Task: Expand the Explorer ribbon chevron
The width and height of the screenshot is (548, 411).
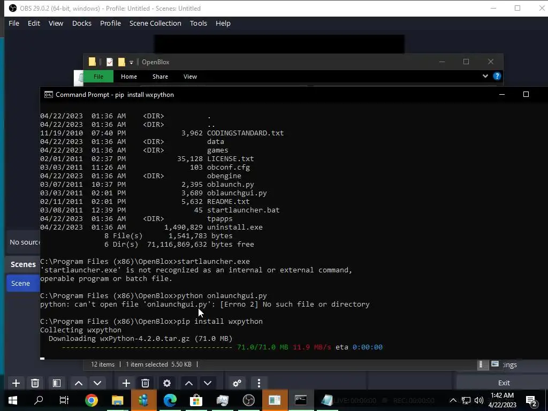Action: pyautogui.click(x=485, y=76)
